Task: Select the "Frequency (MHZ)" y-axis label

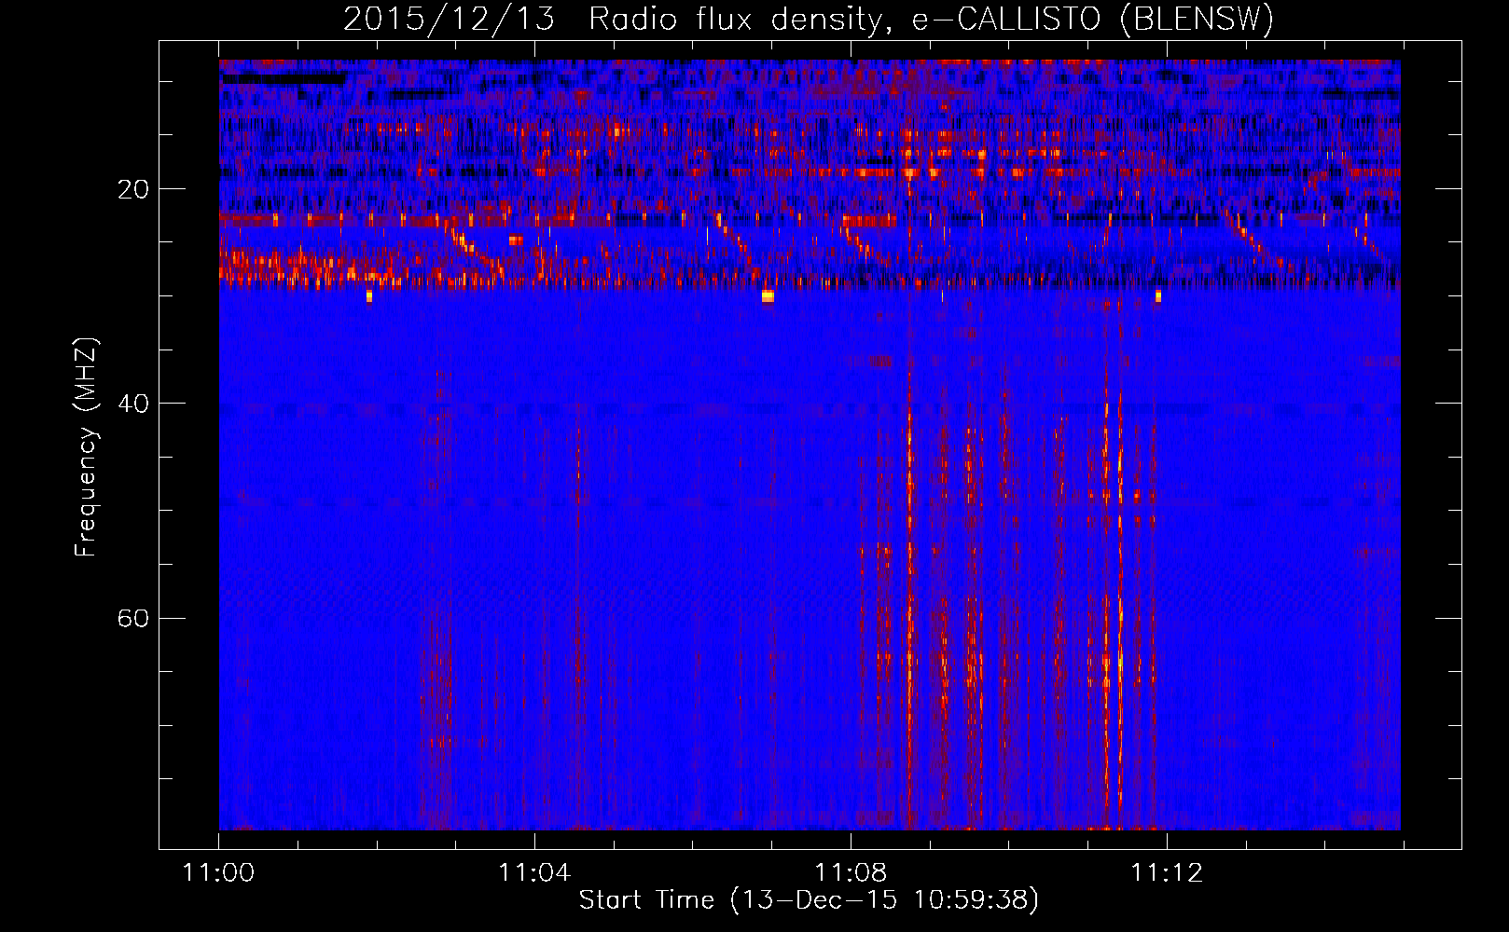Action: tap(86, 447)
